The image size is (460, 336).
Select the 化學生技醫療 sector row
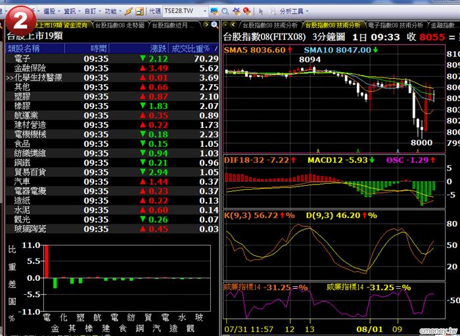pos(112,77)
